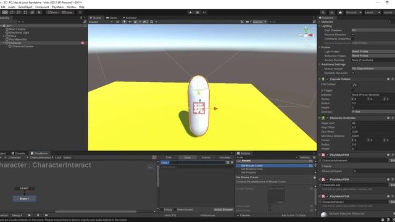Image resolution: width=395 pixels, height=222 pixels.
Task: Open the Gizmos dropdown
Action: (259, 22)
